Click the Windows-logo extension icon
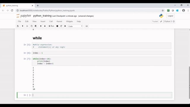Screen dimensions: 190x107 pyautogui.click(x=177, y=11)
